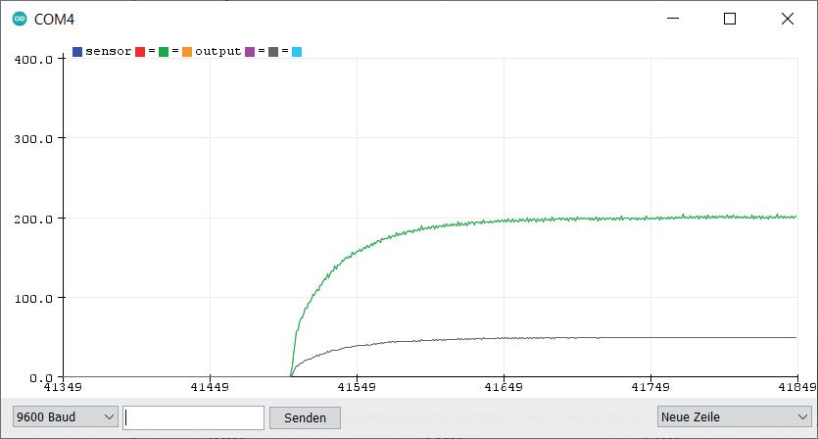Click the Arduino logo icon in title bar
The image size is (818, 439).
(20, 19)
